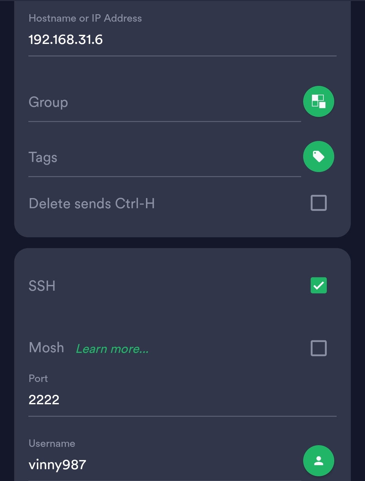The width and height of the screenshot is (365, 481).
Task: Enable the Delete sends Ctrl-H checkbox
Action: click(318, 203)
